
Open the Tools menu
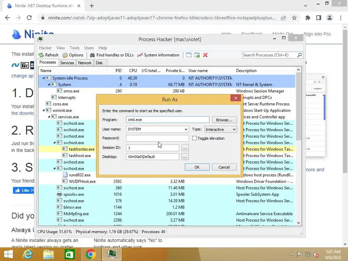tap(74, 48)
